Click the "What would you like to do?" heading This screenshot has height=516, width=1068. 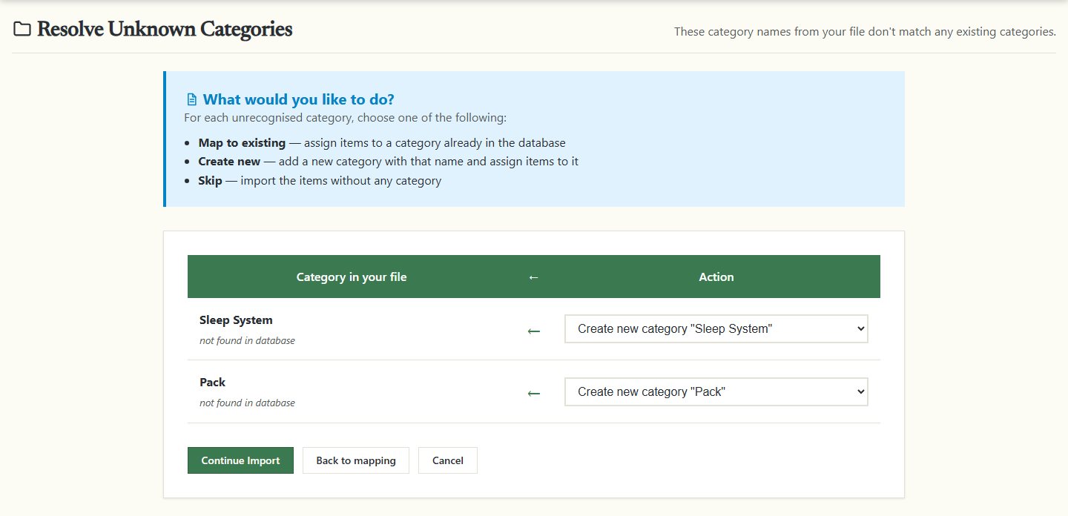(299, 99)
